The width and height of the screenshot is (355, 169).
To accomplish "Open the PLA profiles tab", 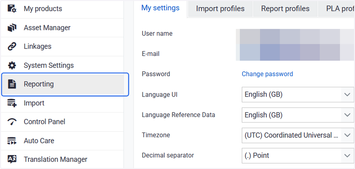I will [x=336, y=9].
